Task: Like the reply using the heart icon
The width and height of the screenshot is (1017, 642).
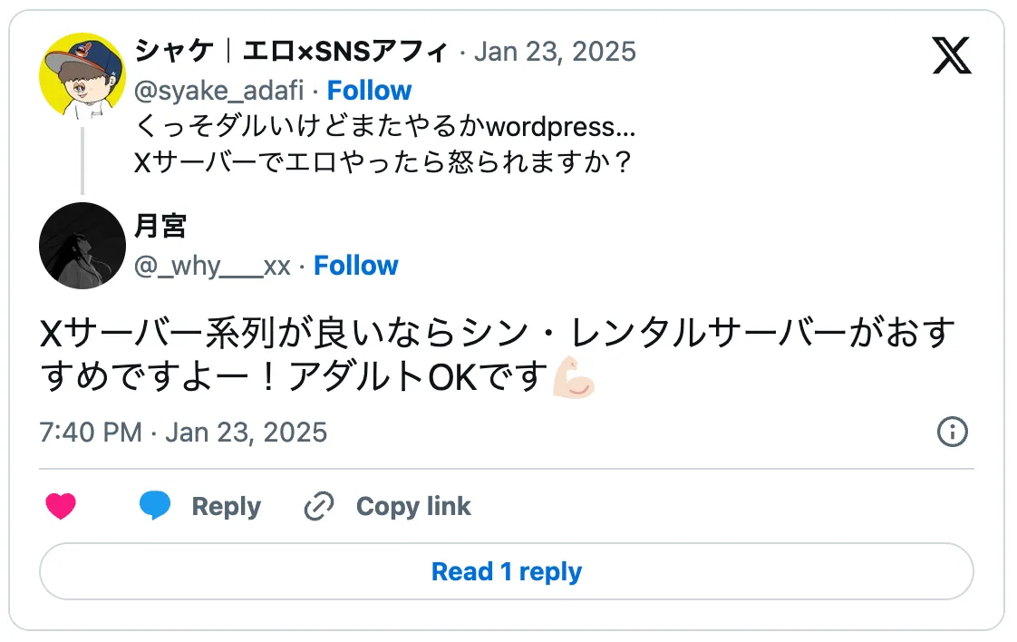Action: click(60, 506)
